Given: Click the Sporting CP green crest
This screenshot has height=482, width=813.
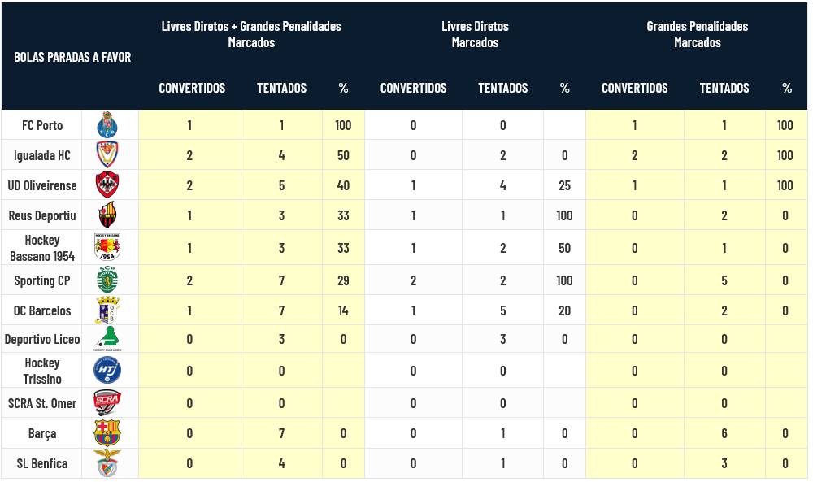Looking at the screenshot, I should [107, 280].
